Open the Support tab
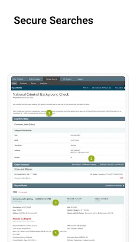 pos(80,79)
